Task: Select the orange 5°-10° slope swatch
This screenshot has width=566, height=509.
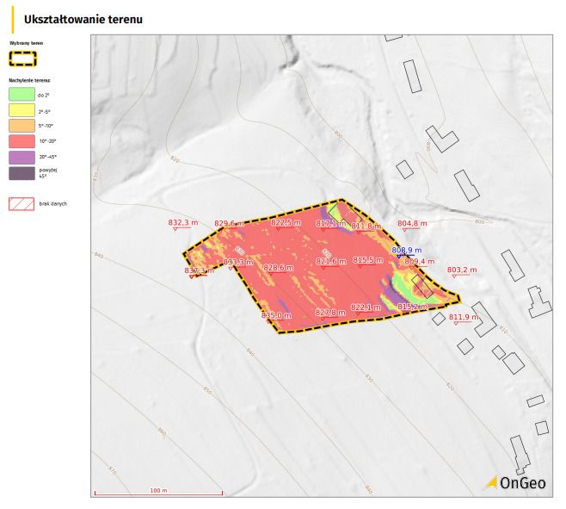Action: (22, 125)
